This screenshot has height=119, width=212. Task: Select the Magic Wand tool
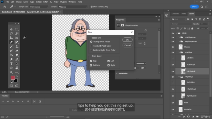click(17, 34)
